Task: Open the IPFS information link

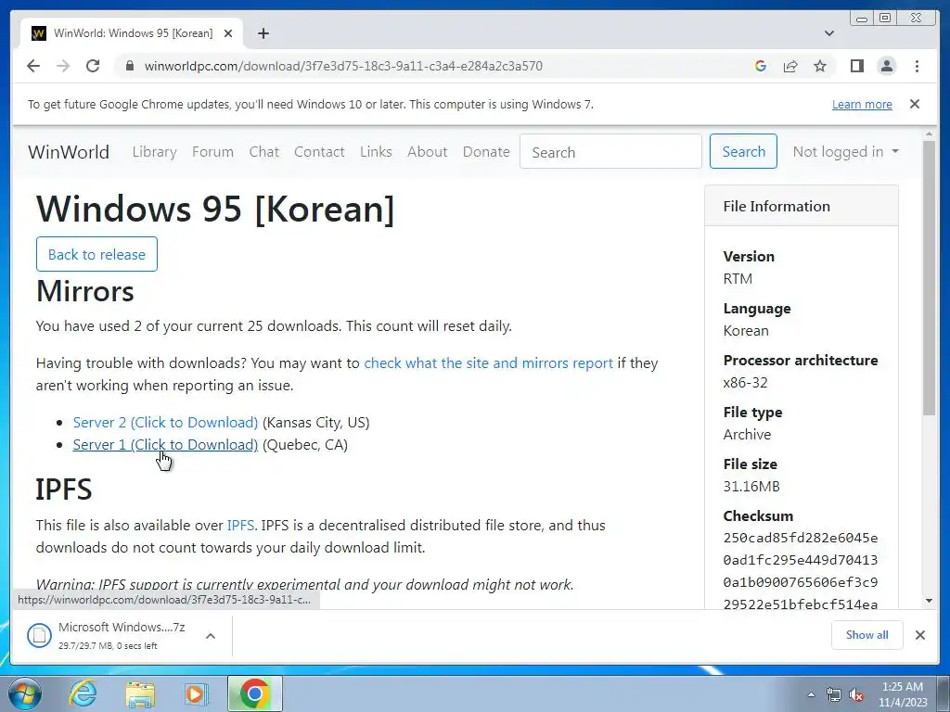Action: 240,526
